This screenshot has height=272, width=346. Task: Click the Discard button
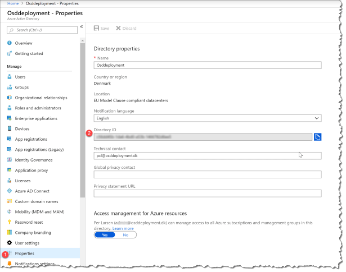(x=127, y=28)
